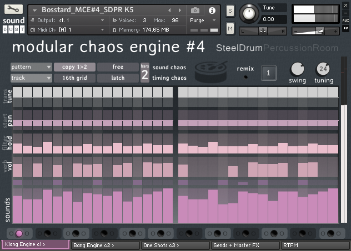Toggle the PV button
Viewport: 351px width, 251px height.
(x=345, y=28)
